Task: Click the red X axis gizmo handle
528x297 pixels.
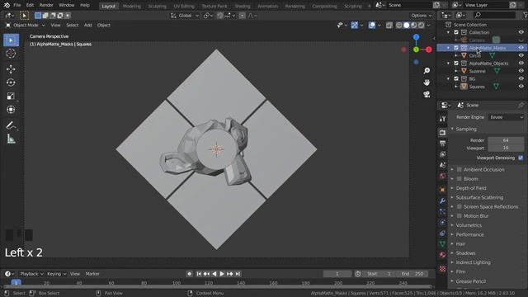Action: 429,49
